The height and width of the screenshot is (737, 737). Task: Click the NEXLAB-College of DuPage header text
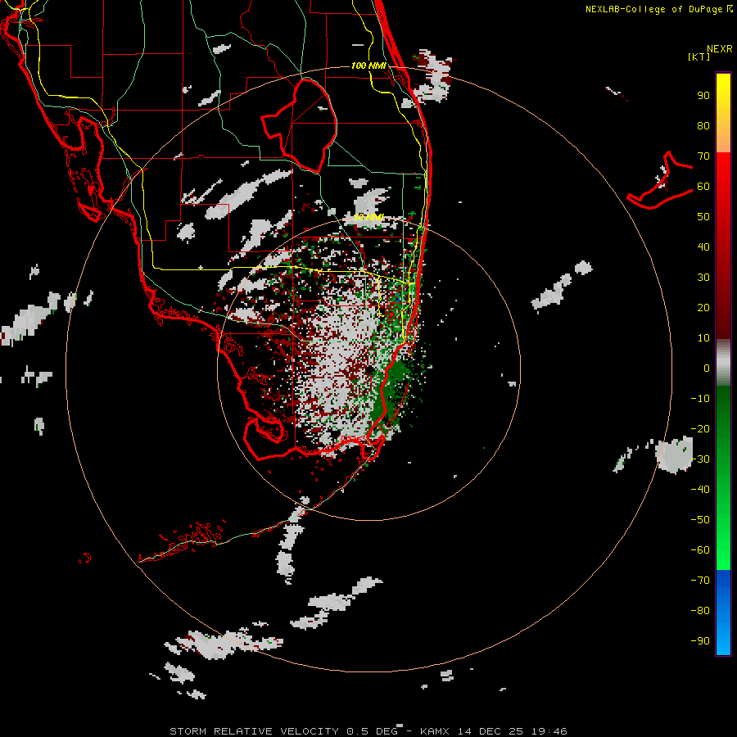[659, 9]
